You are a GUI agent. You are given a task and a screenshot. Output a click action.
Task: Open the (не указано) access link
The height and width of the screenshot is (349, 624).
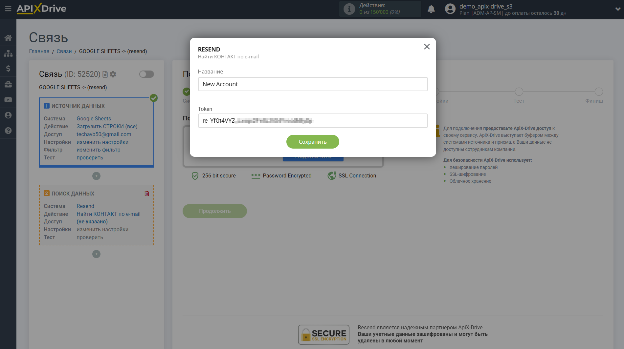(92, 221)
